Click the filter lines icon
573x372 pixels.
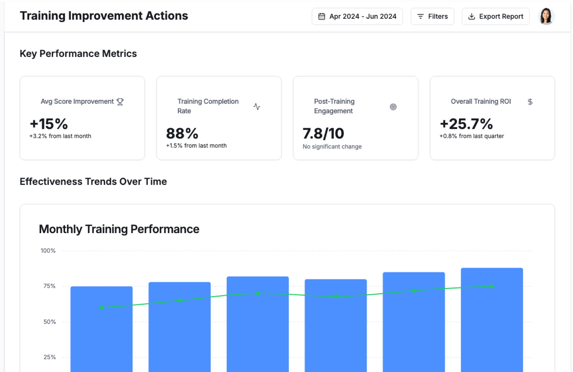coord(420,16)
